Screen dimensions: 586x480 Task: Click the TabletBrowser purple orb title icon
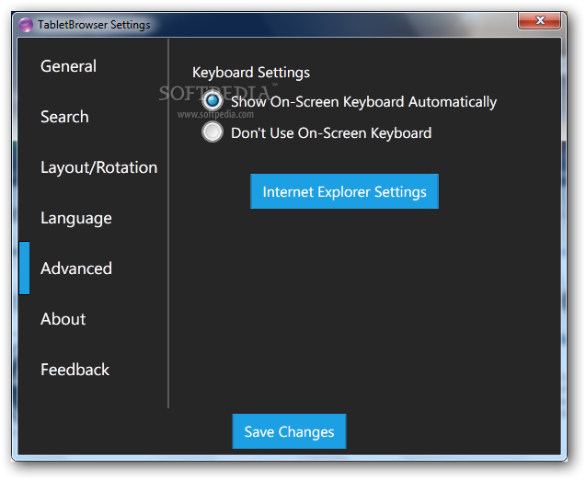pyautogui.click(x=26, y=25)
